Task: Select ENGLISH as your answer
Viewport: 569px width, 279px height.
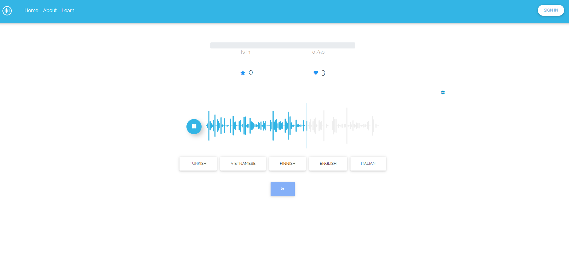Action: 328,163
